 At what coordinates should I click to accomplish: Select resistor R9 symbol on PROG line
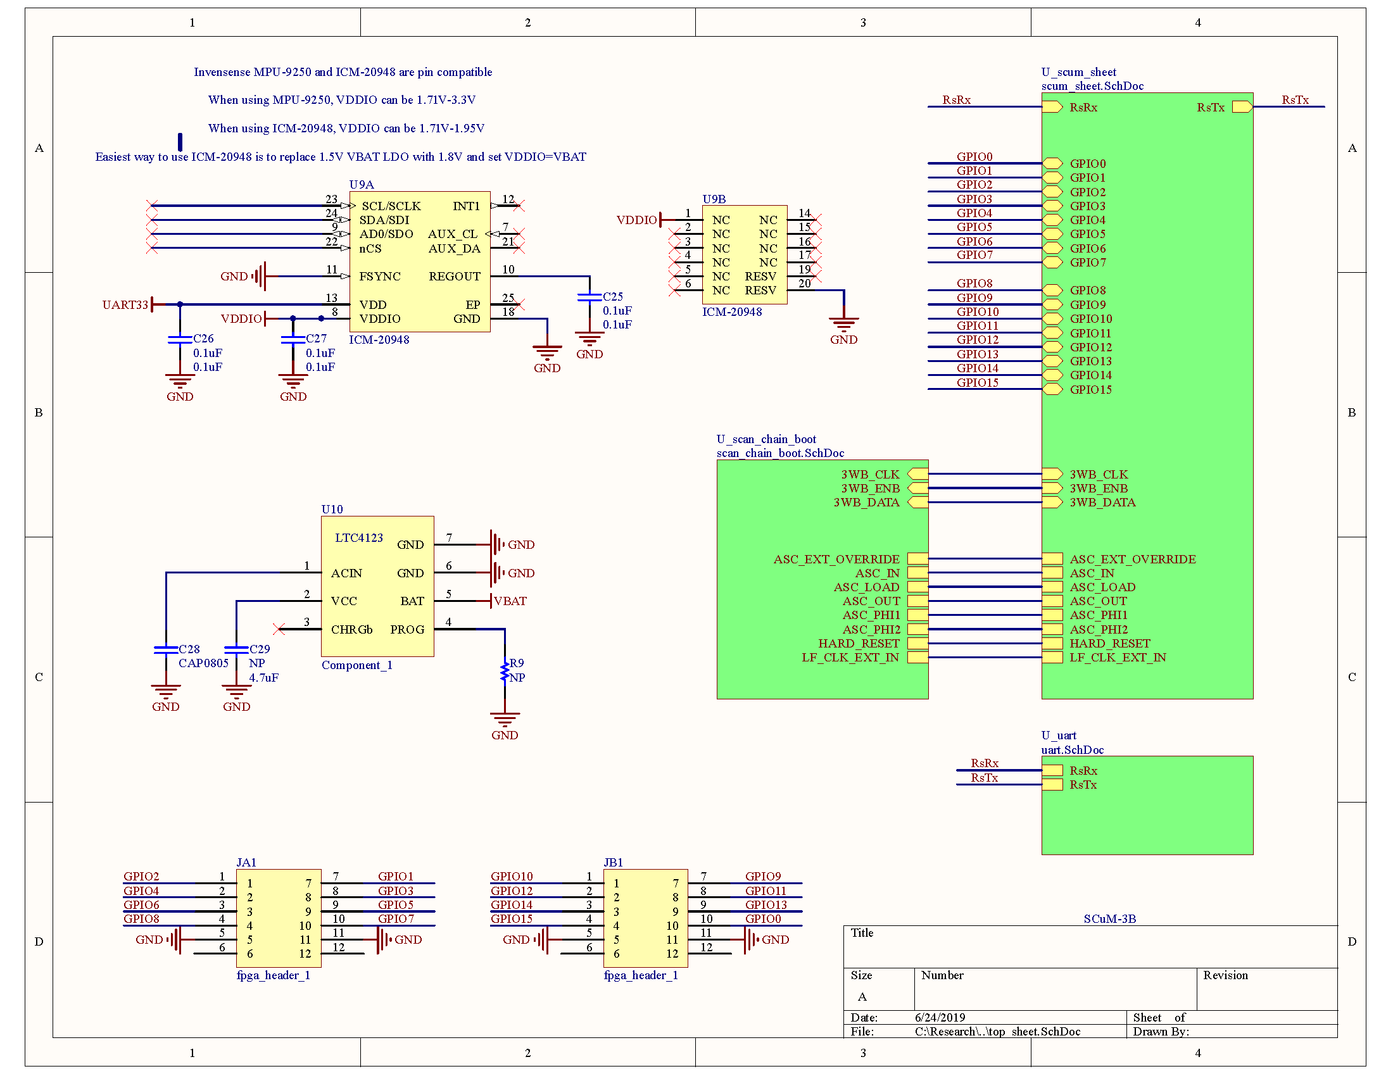point(505,671)
